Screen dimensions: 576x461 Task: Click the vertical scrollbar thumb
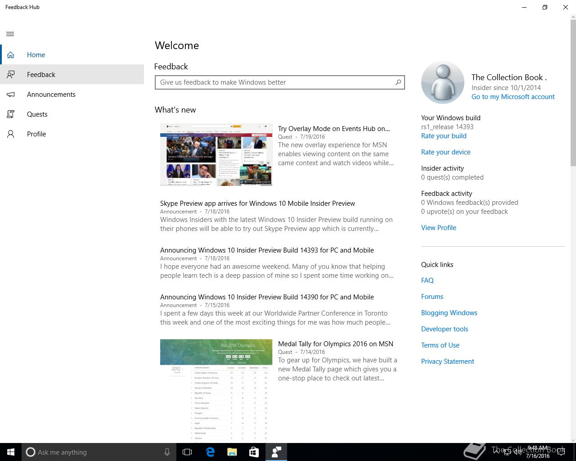573,92
